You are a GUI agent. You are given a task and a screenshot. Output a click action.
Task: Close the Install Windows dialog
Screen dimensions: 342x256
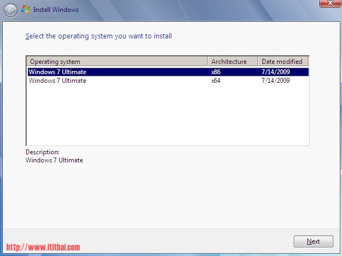pos(330,3)
